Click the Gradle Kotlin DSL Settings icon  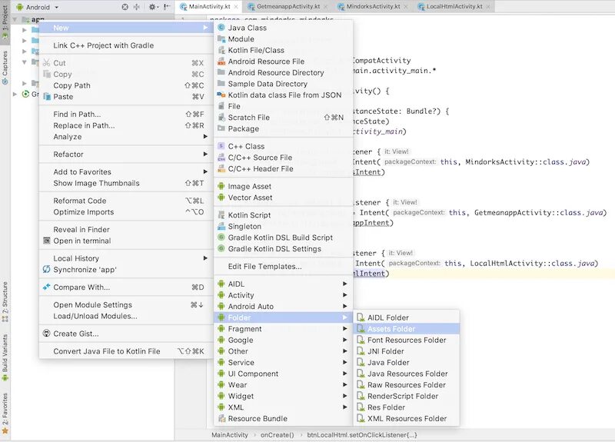click(x=221, y=248)
